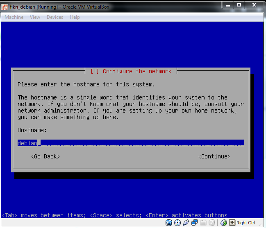Click the VirtualBox icon in title bar
Image resolution: width=266 pixels, height=228 pixels.
(x=5, y=7)
